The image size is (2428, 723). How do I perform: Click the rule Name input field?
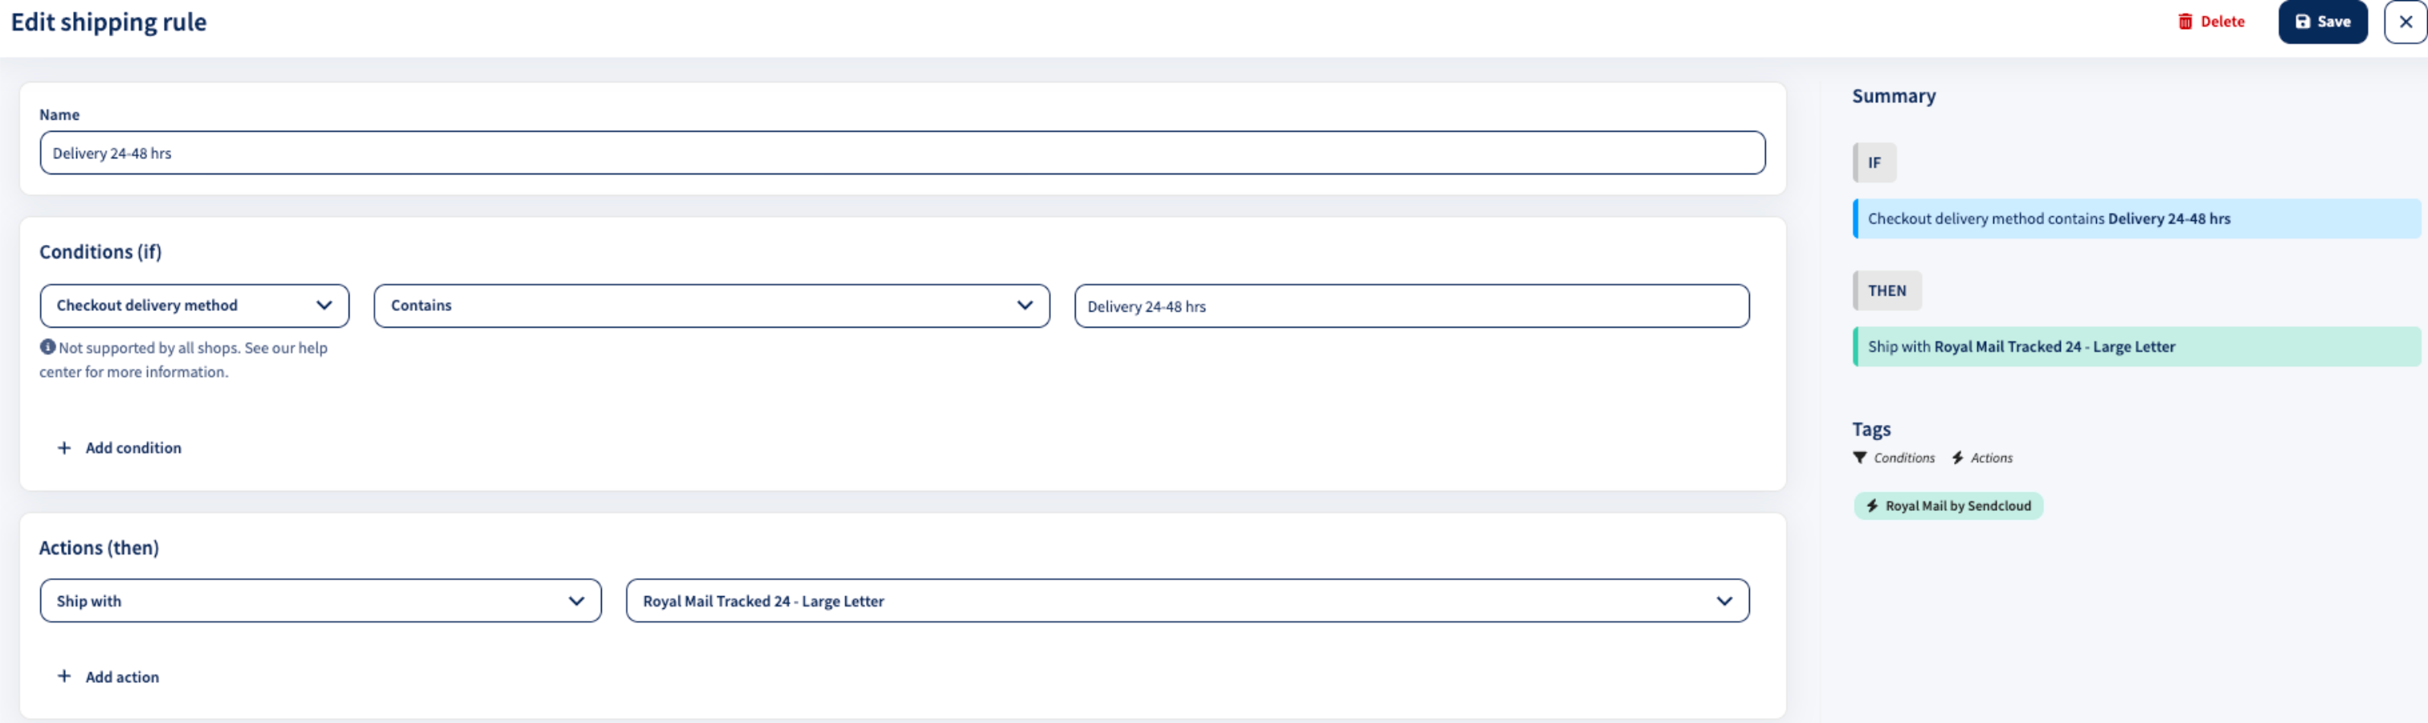click(x=902, y=153)
